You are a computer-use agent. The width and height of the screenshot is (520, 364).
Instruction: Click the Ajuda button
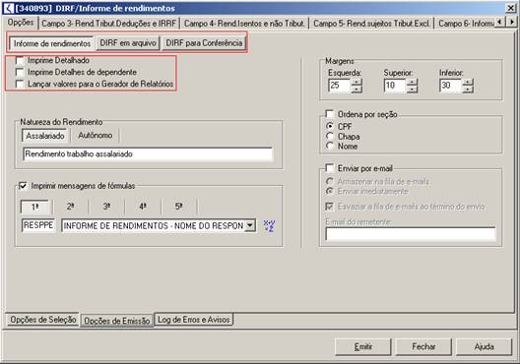pyautogui.click(x=485, y=346)
